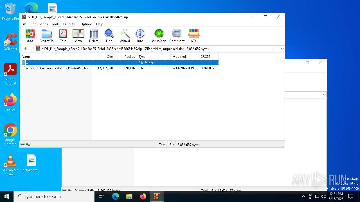Screen dimensions: 360x202
Task: Open the Options menu
Action: click(86, 24)
